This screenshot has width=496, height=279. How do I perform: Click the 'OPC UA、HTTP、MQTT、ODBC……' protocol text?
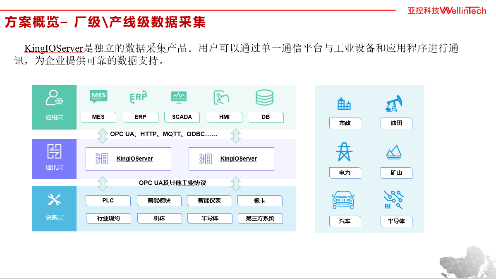[163, 134]
